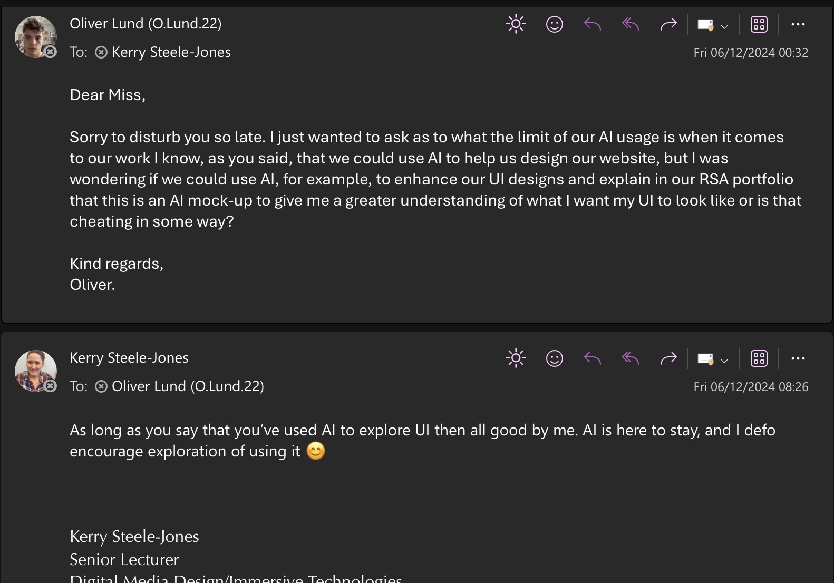Reply all to Oliver Lund's message
This screenshot has height=583, width=834.
pos(631,24)
